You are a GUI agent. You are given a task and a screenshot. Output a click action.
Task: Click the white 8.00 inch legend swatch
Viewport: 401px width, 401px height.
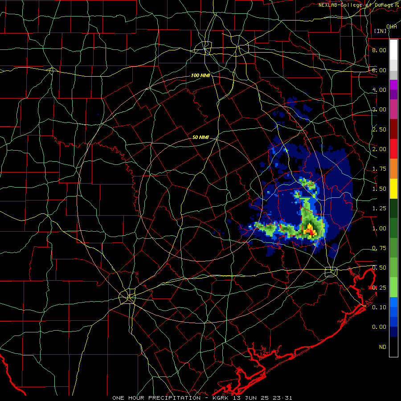393,50
